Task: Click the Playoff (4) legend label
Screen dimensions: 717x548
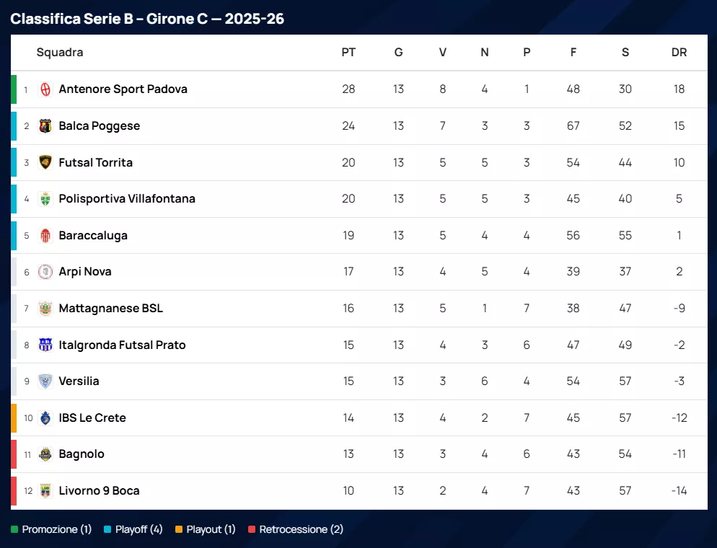Action: coord(138,529)
